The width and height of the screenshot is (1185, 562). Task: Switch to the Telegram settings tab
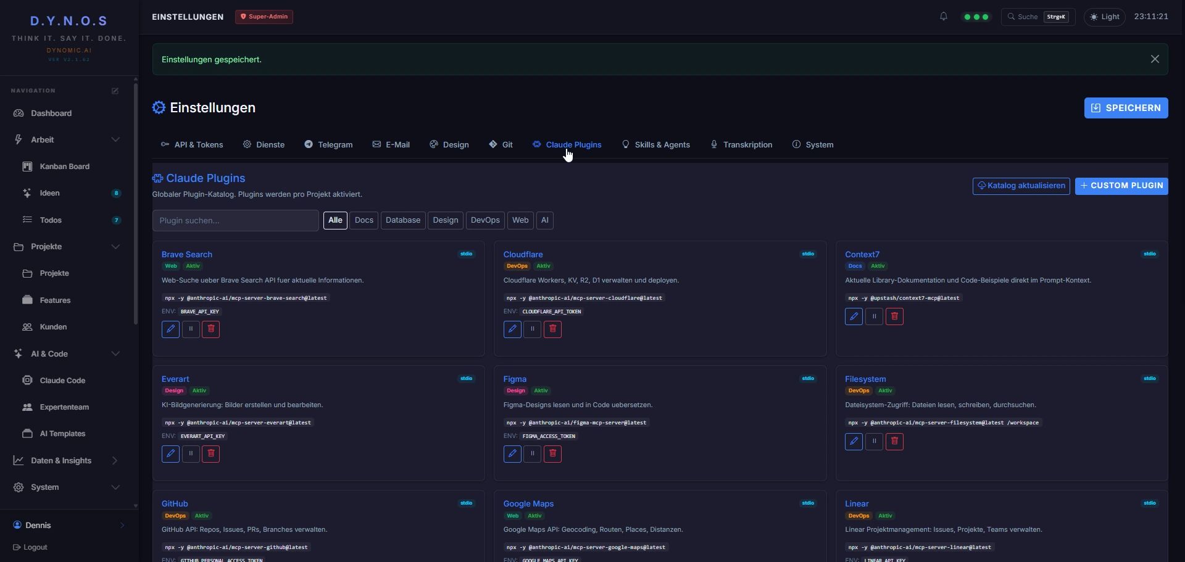tap(328, 145)
